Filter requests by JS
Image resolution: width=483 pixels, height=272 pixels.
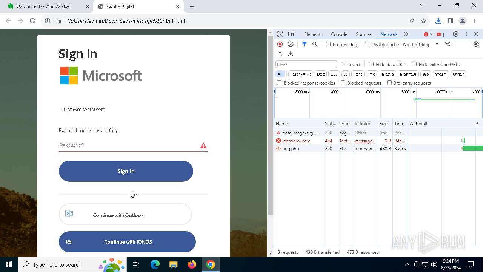345,74
